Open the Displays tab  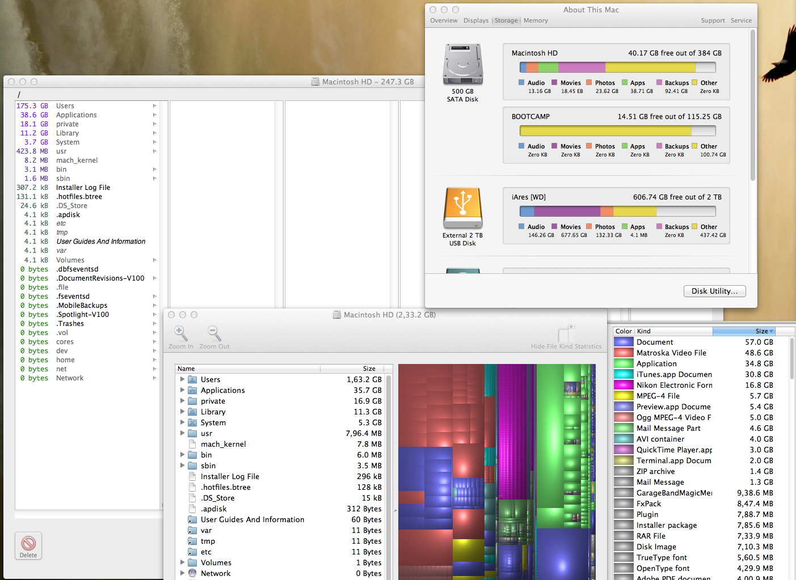[x=475, y=20]
